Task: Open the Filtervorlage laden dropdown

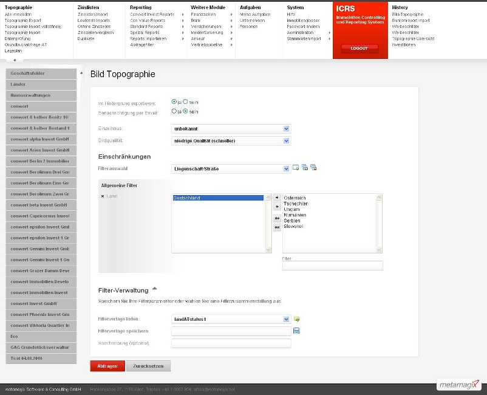Action: [x=231, y=319]
